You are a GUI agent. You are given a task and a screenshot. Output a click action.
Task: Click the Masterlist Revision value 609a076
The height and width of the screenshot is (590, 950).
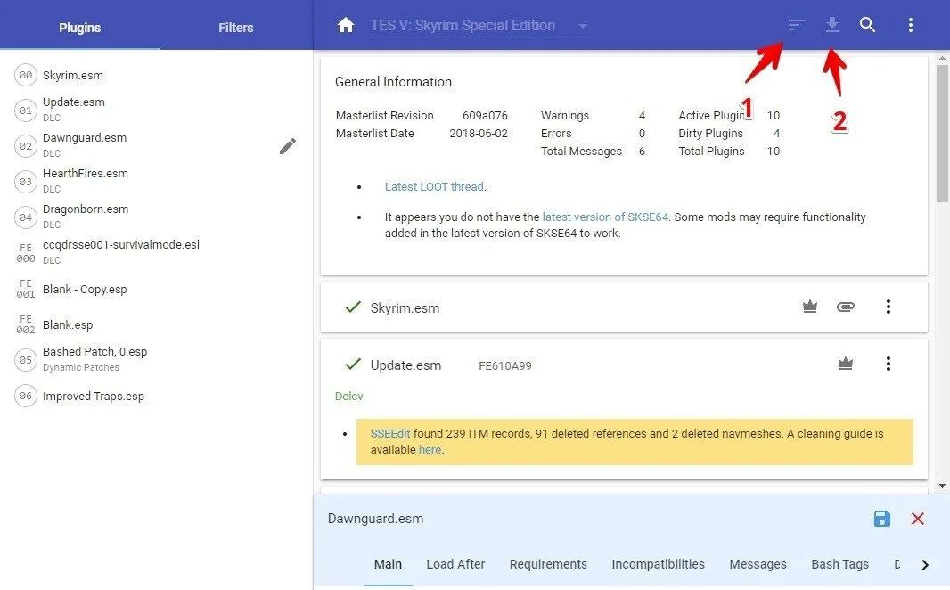coord(485,115)
